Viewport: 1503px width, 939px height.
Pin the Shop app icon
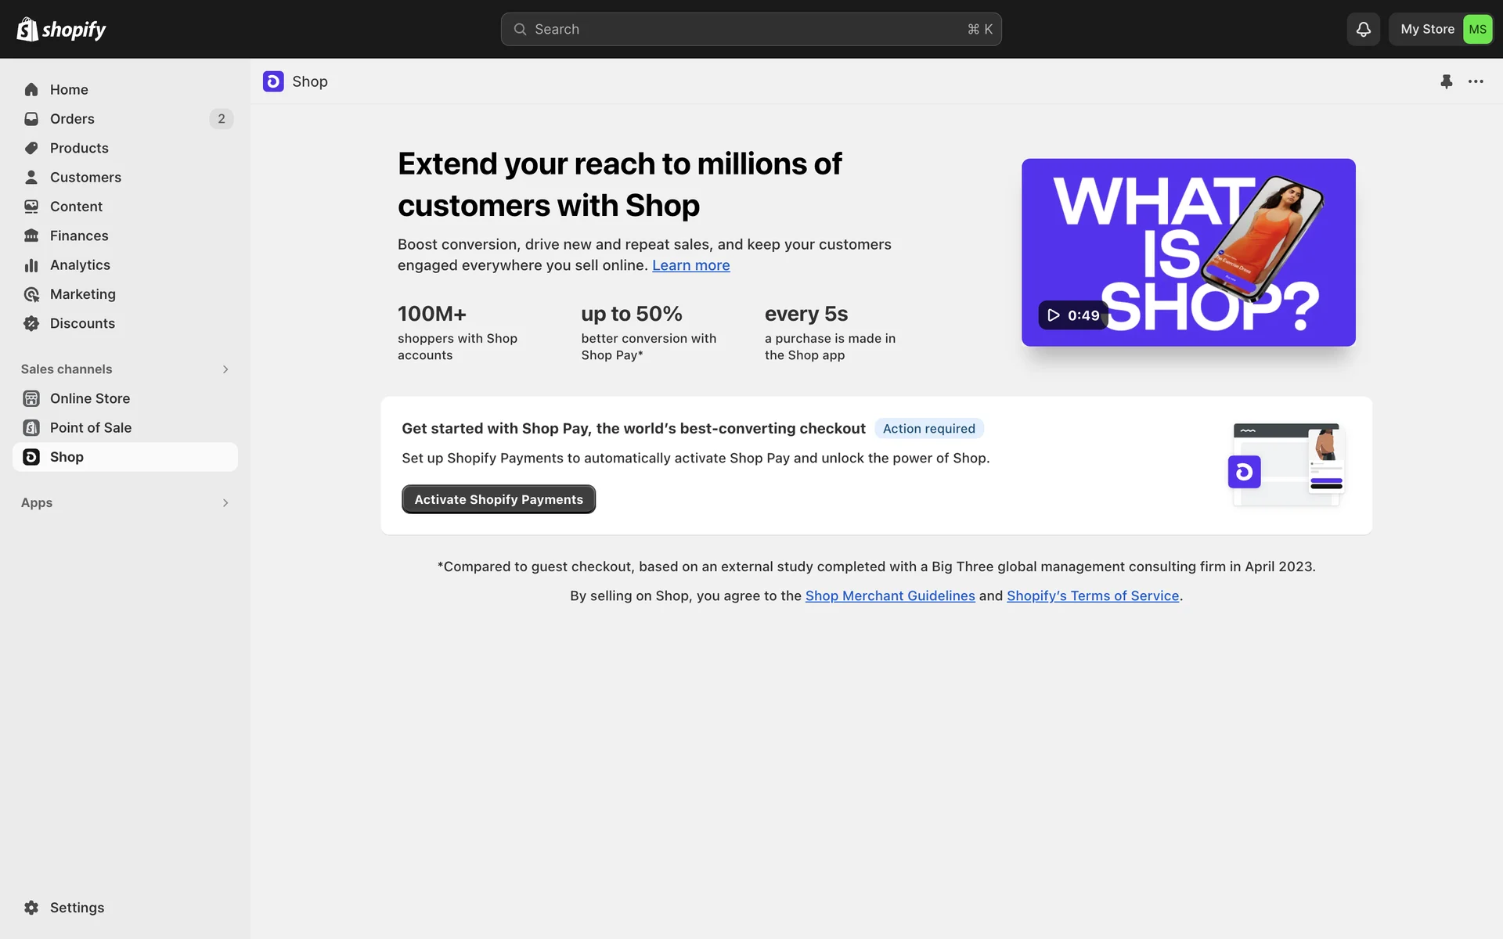[1446, 81]
